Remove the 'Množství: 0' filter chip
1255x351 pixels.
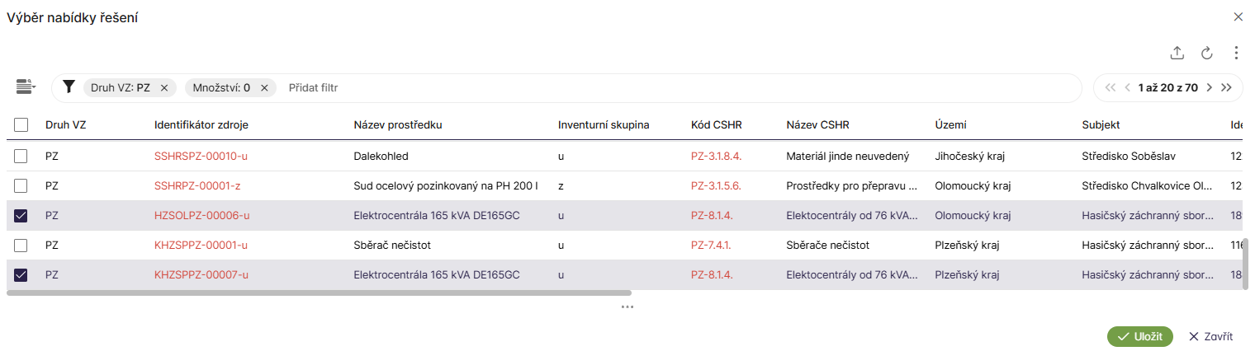click(x=264, y=88)
